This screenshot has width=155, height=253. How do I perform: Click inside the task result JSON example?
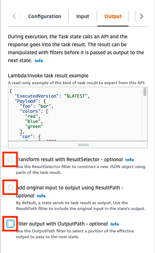[x=75, y=114]
